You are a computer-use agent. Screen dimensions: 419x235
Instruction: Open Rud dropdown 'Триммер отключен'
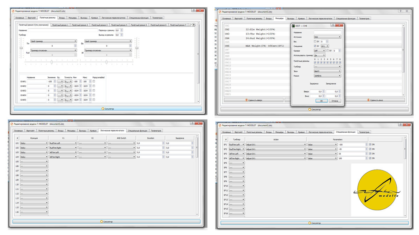[53, 50]
